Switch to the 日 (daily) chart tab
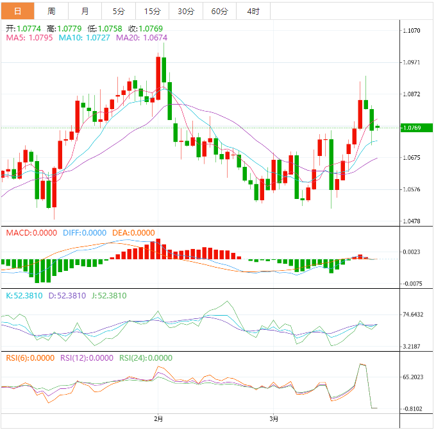Image resolution: width=436 pixels, height=430 pixels. (17, 11)
